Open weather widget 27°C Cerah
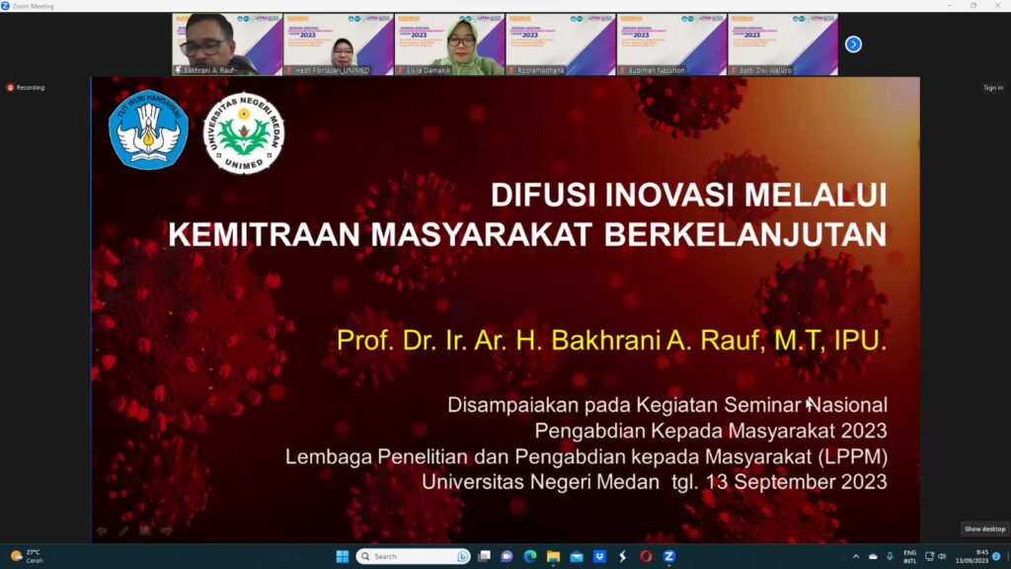Image resolution: width=1011 pixels, height=569 pixels. pos(27,556)
